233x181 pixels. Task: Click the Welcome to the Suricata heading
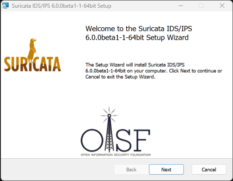coord(139,33)
